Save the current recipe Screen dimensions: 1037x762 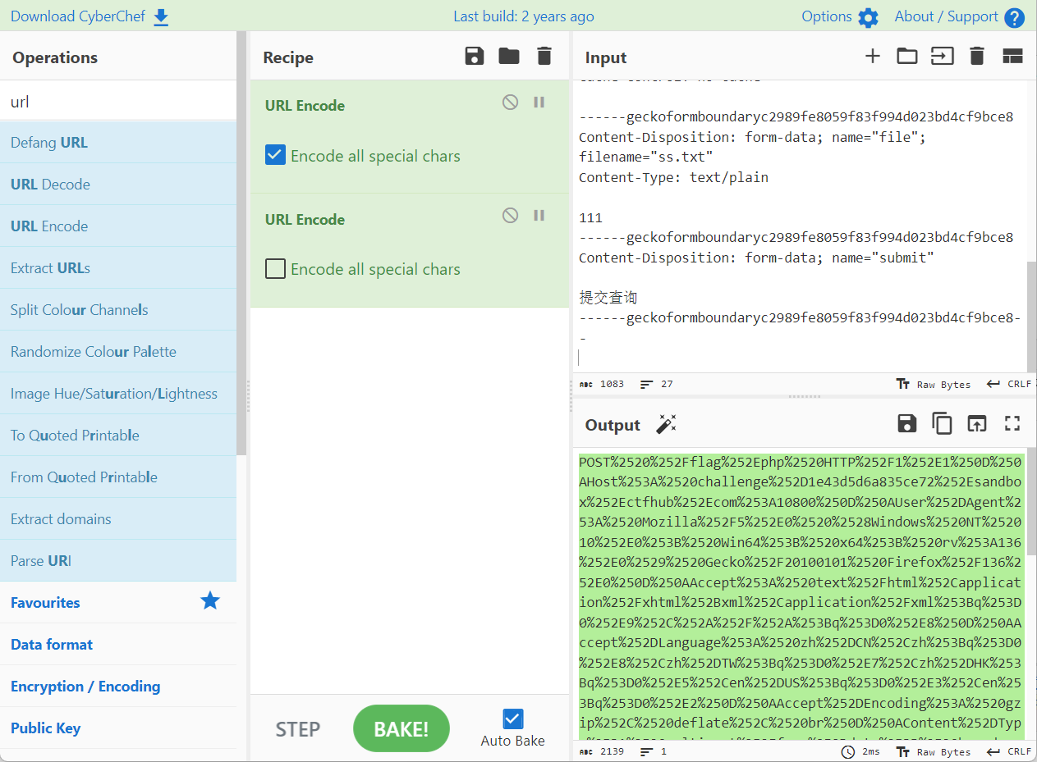click(474, 57)
